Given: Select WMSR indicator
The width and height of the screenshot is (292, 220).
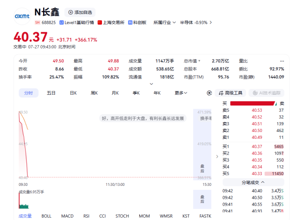Looking at the screenshot, I should (x=166, y=216).
